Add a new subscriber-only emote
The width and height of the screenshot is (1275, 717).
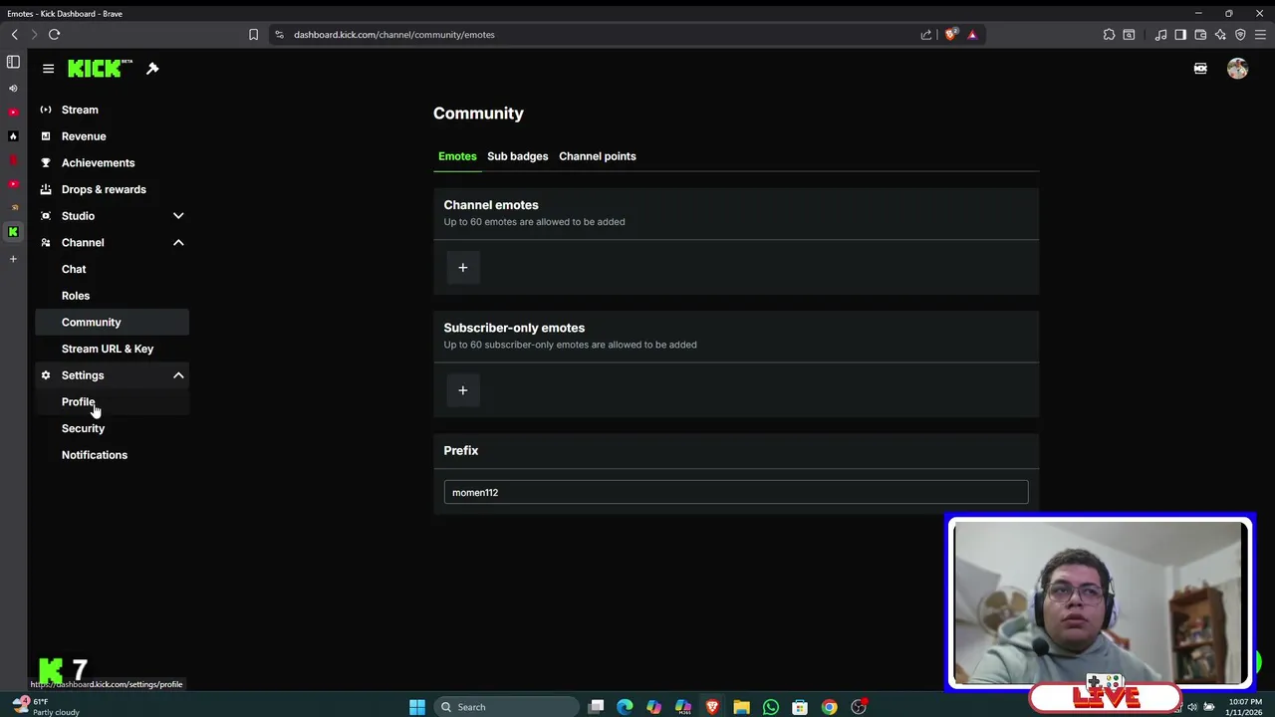462,390
